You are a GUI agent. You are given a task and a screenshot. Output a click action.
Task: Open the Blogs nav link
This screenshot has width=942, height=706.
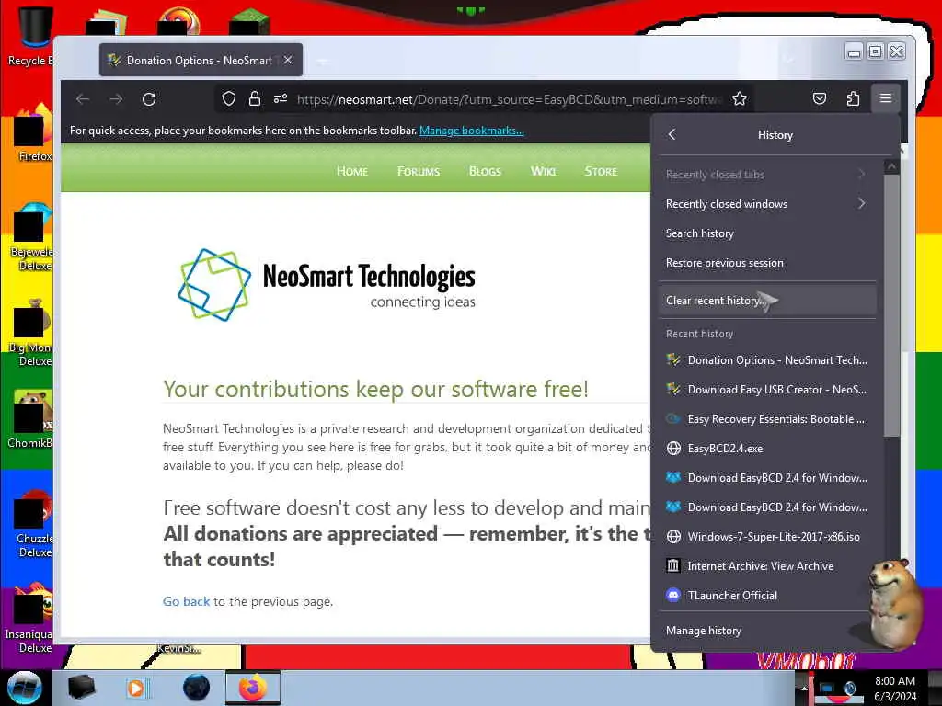(x=485, y=171)
